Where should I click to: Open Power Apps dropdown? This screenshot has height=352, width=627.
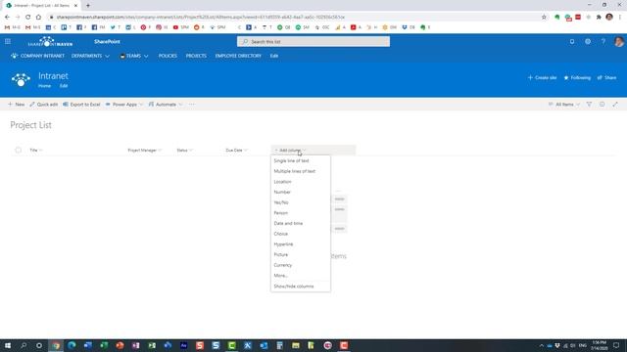(x=124, y=105)
